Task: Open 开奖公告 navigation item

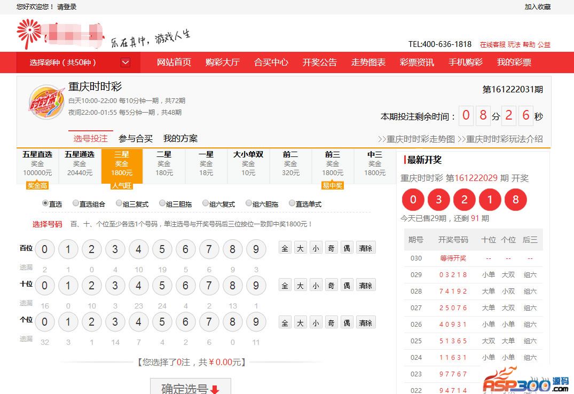Action: [320, 62]
